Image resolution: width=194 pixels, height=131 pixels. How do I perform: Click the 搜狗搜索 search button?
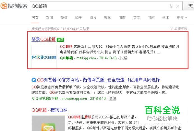tap(188, 6)
